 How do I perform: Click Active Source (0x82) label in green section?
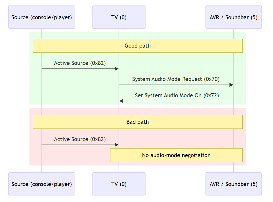point(80,63)
